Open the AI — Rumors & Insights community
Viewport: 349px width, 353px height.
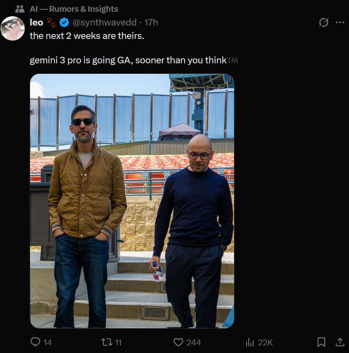74,9
